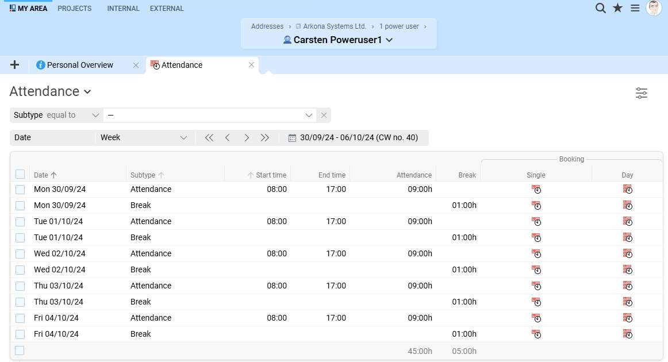Open Addresses breadcrumb link

[x=267, y=26]
